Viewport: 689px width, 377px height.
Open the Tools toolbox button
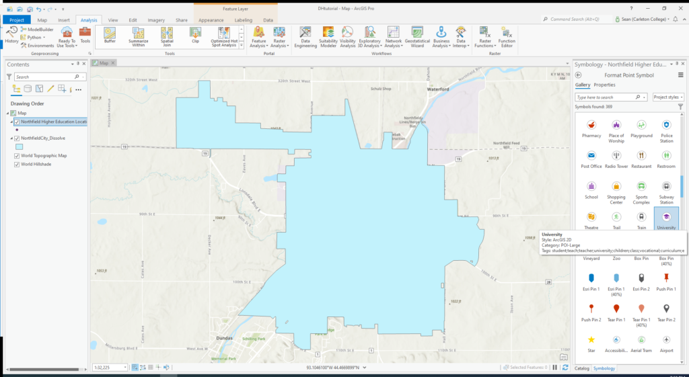(x=85, y=35)
